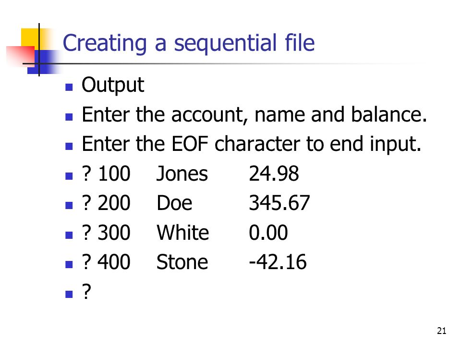Click the slide number 21
This screenshot has height=346, width=461.
coord(442,331)
